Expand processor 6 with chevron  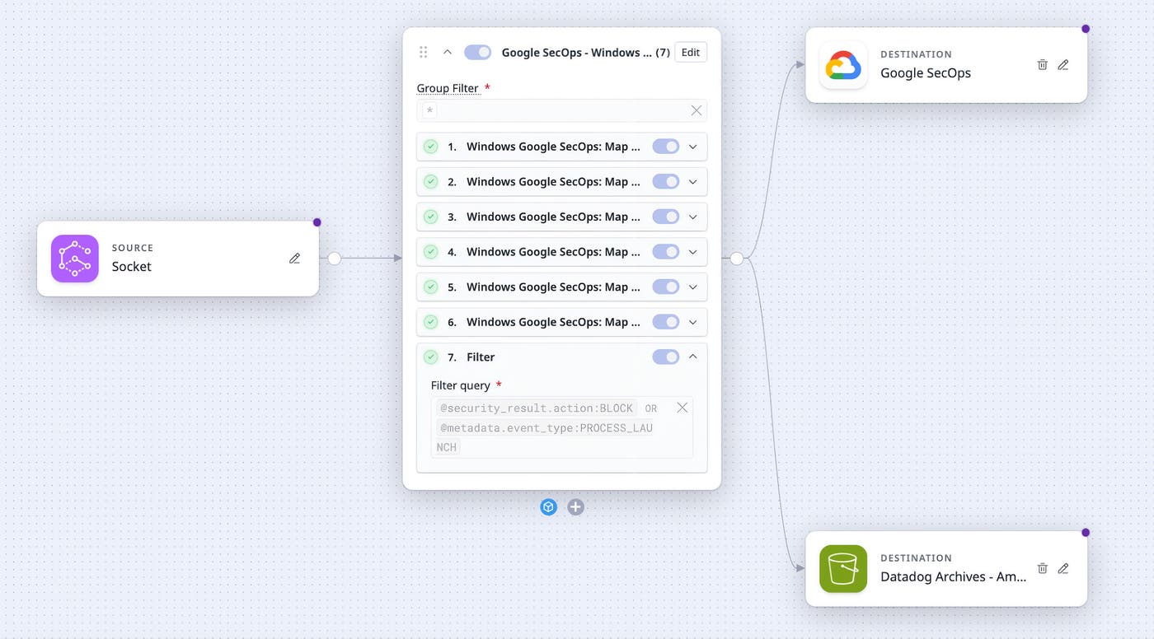(x=693, y=322)
